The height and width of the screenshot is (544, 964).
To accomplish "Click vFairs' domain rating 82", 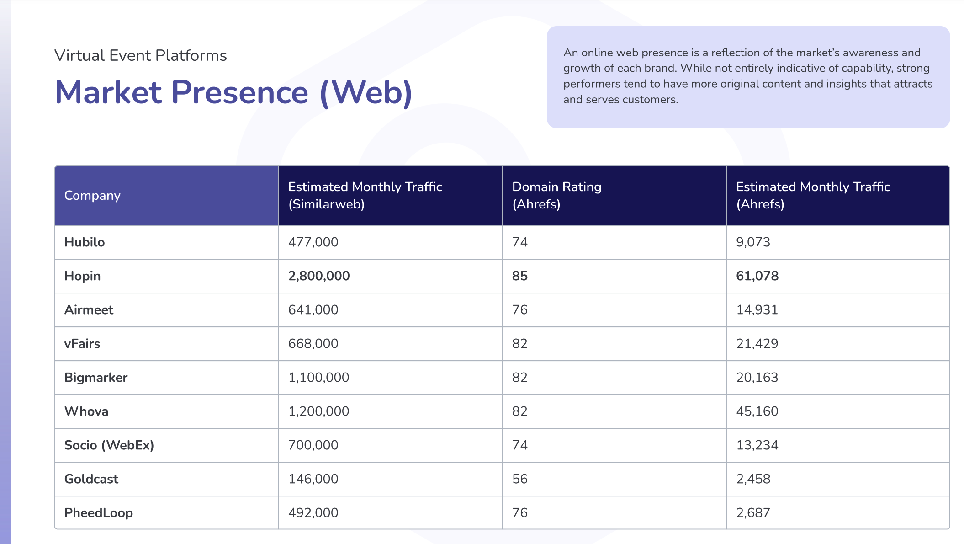I will 520,344.
